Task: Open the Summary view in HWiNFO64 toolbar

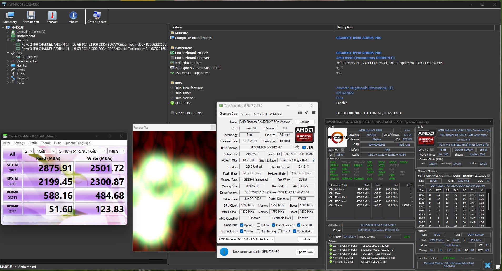Action: [x=10, y=17]
